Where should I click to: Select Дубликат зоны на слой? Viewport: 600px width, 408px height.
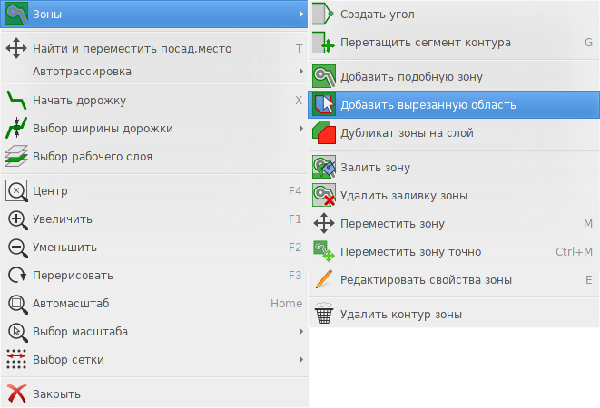pyautogui.click(x=454, y=132)
